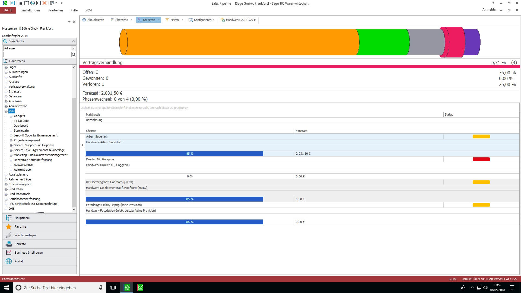Open Berichte with the printer icon
521x293 pixels.
pyautogui.click(x=39, y=244)
